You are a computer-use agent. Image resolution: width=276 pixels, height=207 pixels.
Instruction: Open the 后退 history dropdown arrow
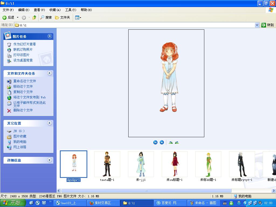tap(18, 18)
